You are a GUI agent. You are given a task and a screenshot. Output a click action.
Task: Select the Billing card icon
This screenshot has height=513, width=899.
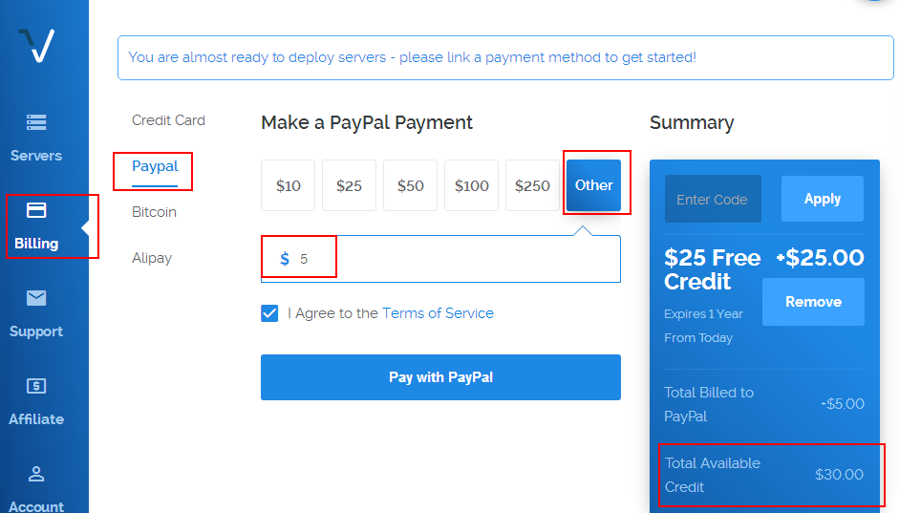pyautogui.click(x=36, y=210)
